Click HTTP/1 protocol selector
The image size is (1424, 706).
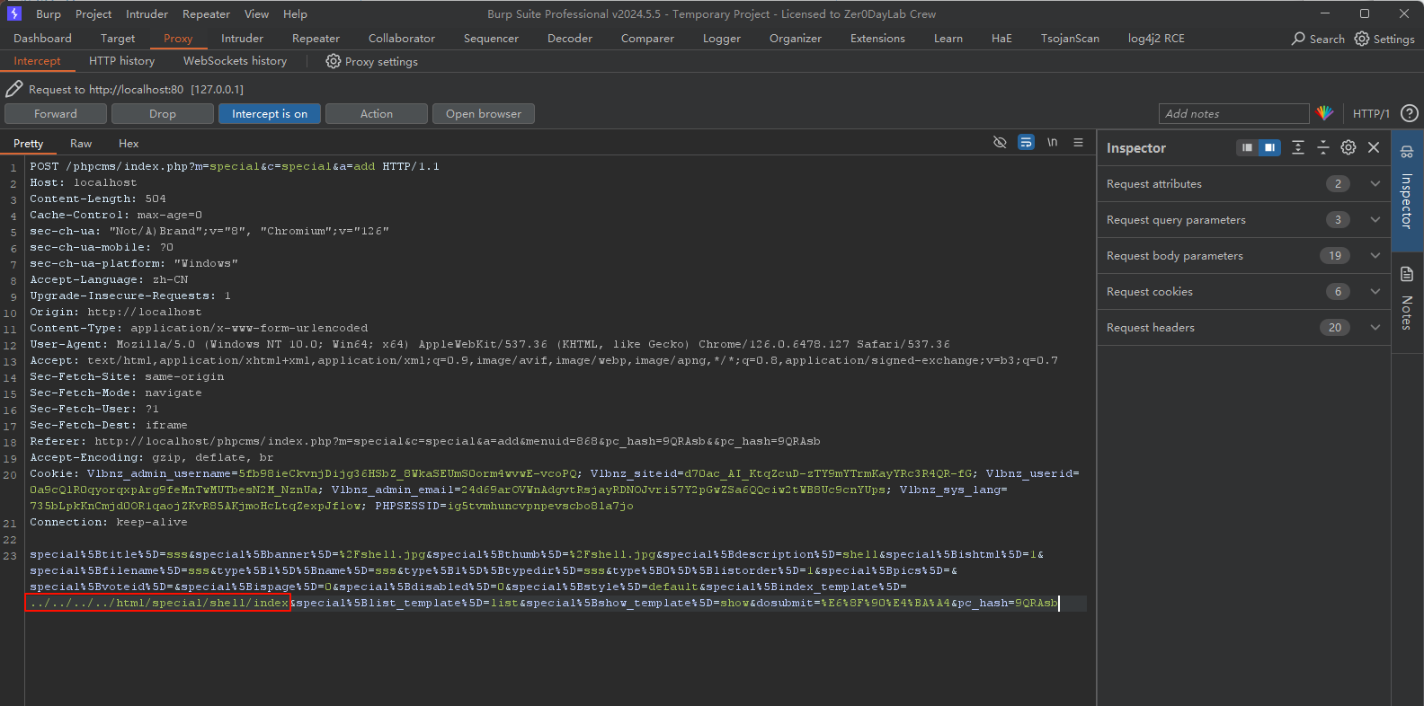1371,114
